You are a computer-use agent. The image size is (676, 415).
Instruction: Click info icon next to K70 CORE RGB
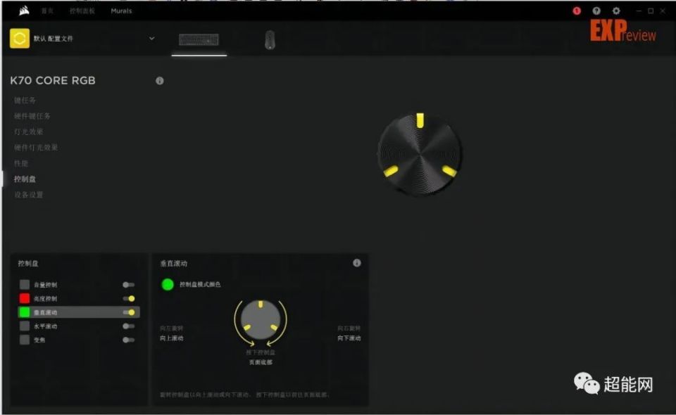(160, 80)
